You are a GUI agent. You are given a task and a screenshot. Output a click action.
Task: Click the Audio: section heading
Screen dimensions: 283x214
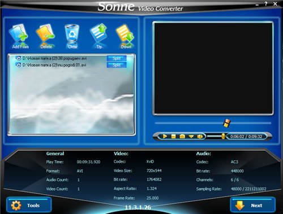click(203, 154)
